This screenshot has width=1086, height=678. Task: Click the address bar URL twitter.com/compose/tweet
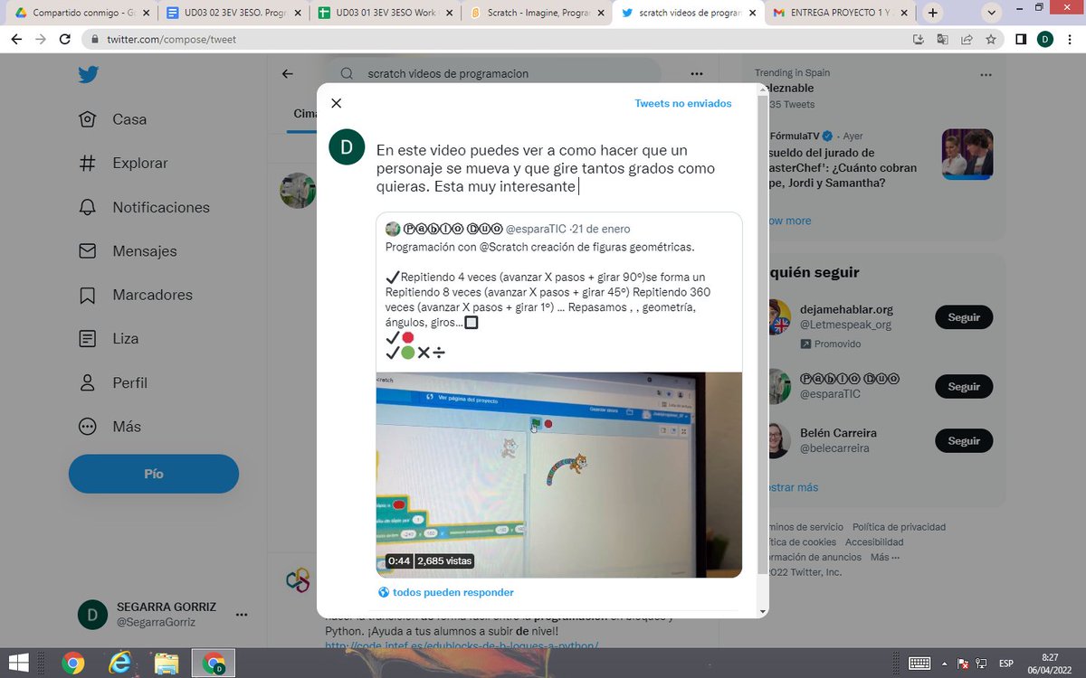click(172, 40)
